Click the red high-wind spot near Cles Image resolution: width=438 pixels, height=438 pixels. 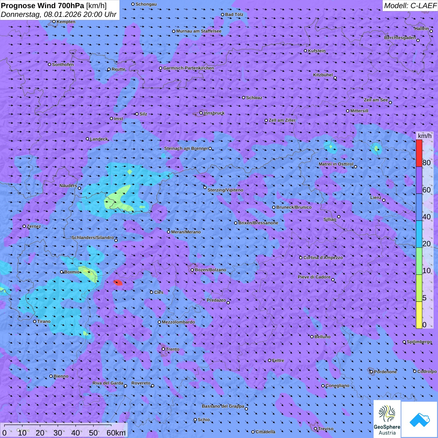118,283
